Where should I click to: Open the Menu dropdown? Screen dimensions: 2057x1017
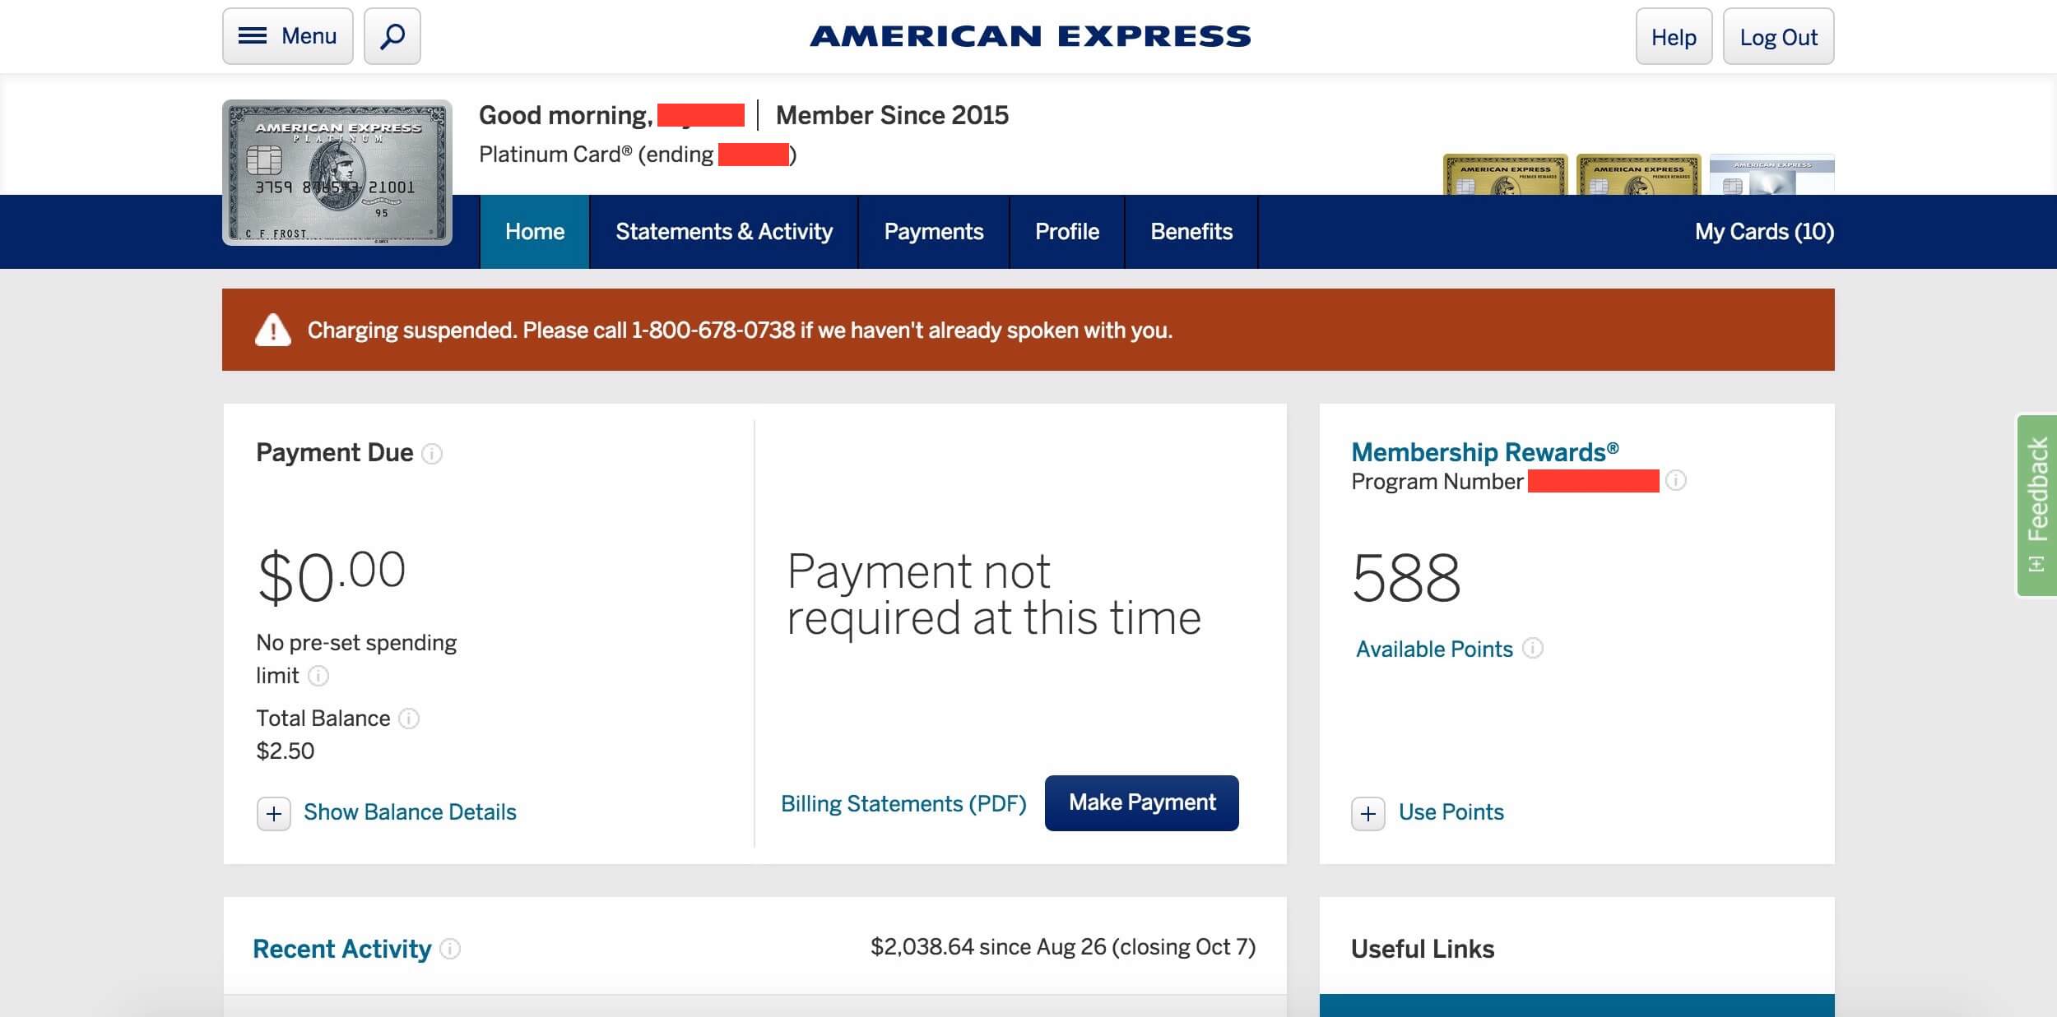[x=287, y=36]
